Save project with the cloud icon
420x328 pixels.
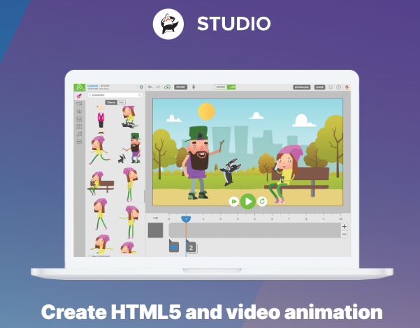click(168, 87)
